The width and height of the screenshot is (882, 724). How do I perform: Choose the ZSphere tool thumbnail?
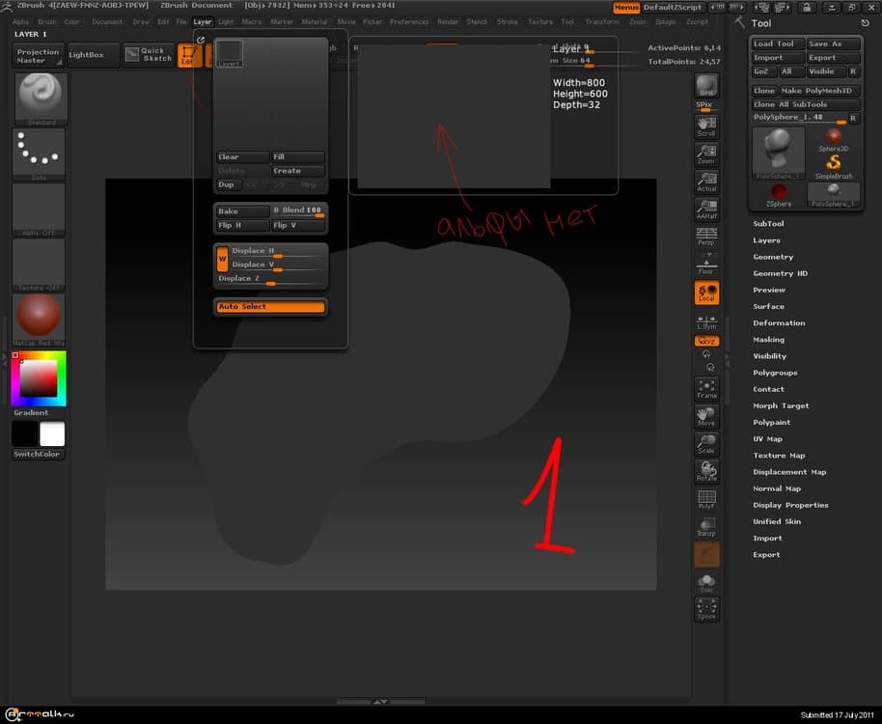click(779, 194)
